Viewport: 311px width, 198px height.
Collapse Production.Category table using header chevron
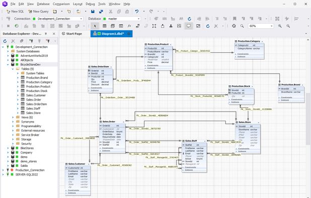click(x=262, y=41)
